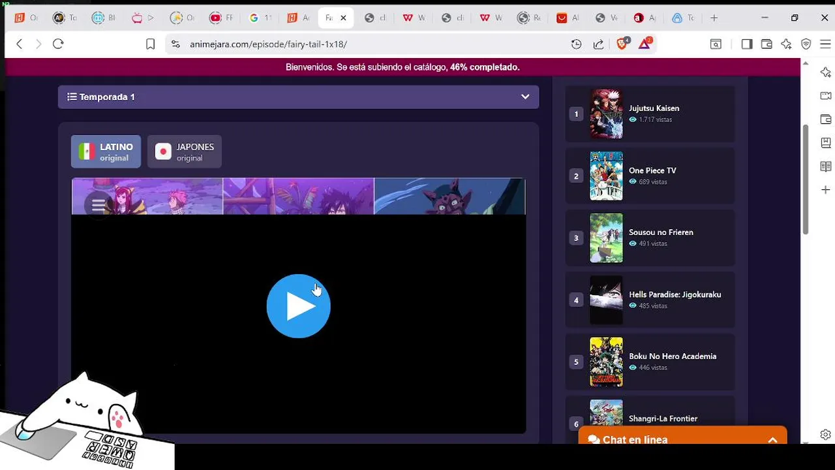This screenshot has width=835, height=470.
Task: Switch to the tab labeled Bl
Action: [103, 18]
